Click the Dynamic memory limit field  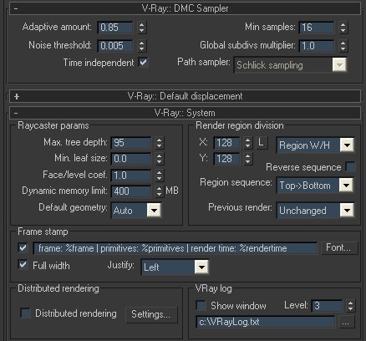[x=131, y=191]
